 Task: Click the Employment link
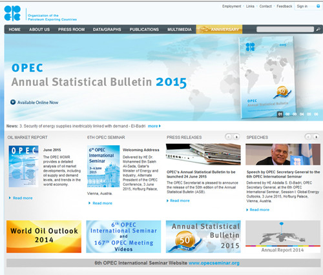pyautogui.click(x=232, y=6)
